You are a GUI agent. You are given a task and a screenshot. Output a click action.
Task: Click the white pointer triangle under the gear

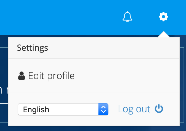coord(164,34)
